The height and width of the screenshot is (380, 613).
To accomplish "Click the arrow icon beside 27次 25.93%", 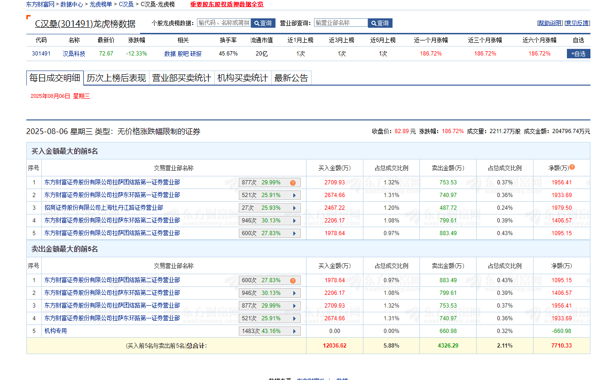I will click(294, 208).
